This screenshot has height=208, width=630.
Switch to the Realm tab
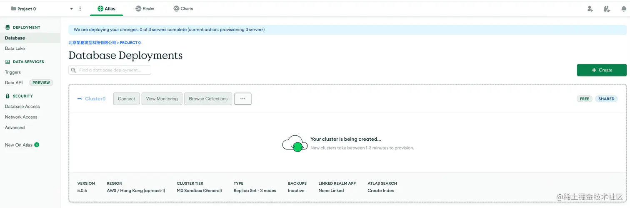[145, 8]
